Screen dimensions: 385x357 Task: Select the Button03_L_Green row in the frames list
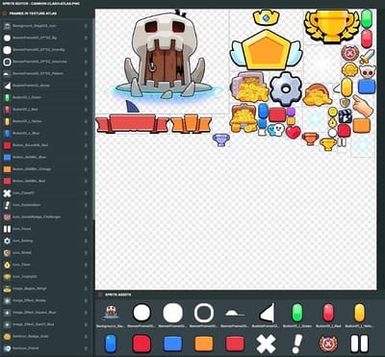pos(45,97)
